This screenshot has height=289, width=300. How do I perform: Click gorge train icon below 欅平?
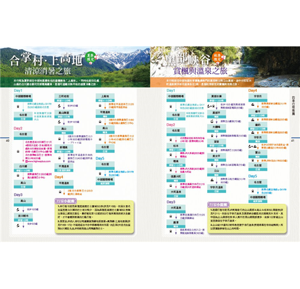pos(253,120)
